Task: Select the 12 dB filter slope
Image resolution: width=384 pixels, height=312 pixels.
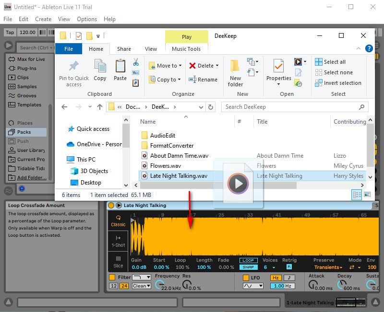Action: [114, 286]
